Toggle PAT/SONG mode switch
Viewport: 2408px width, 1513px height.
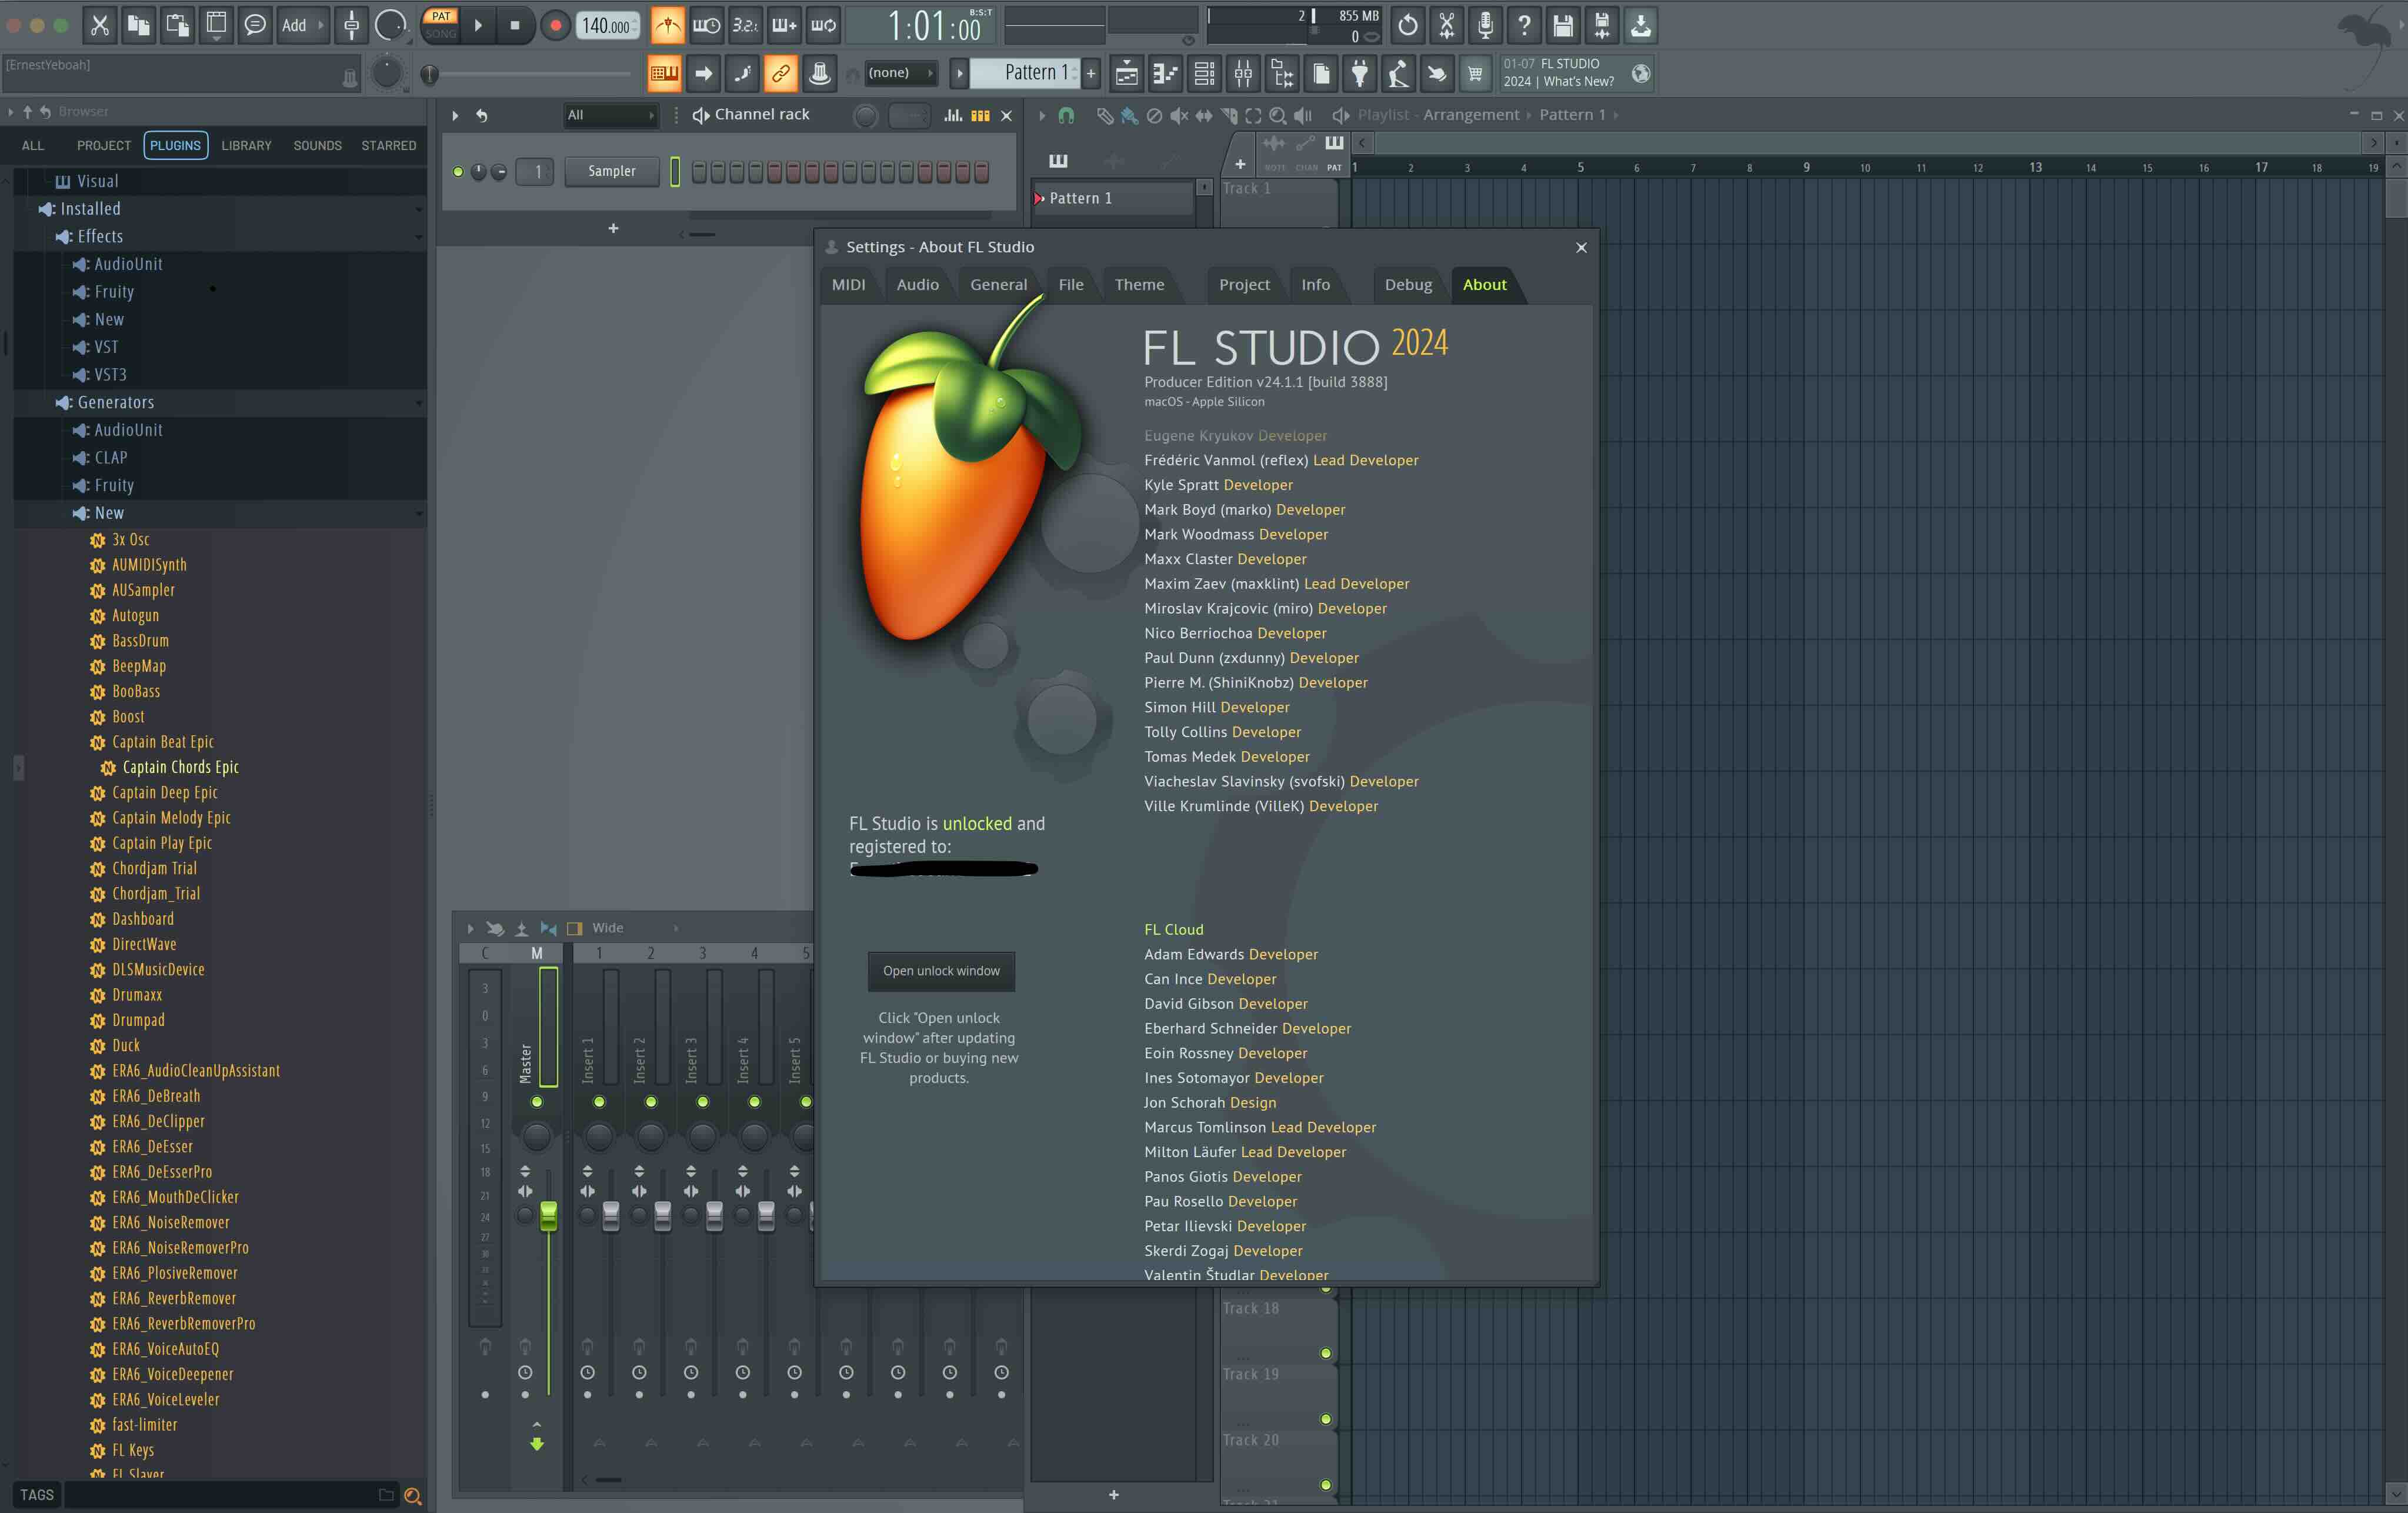click(440, 25)
